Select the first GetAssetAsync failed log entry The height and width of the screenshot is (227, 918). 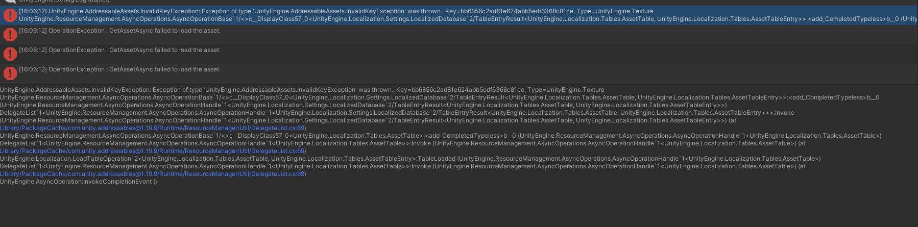pos(119,31)
